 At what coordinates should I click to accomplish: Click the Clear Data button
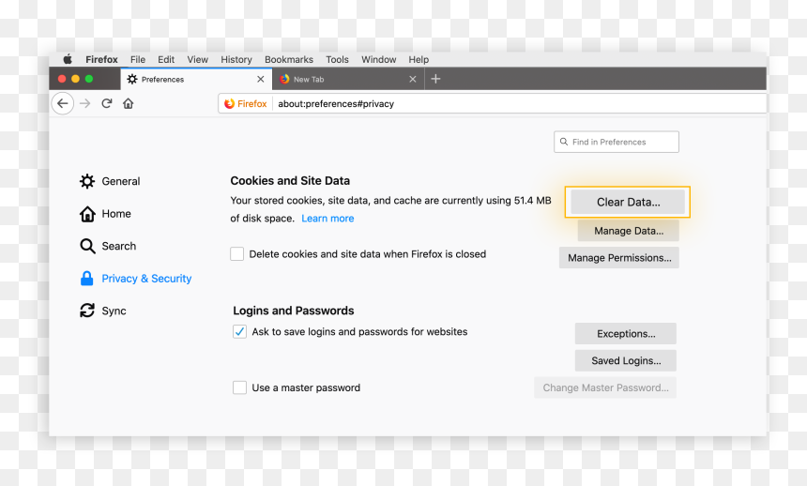coord(628,202)
